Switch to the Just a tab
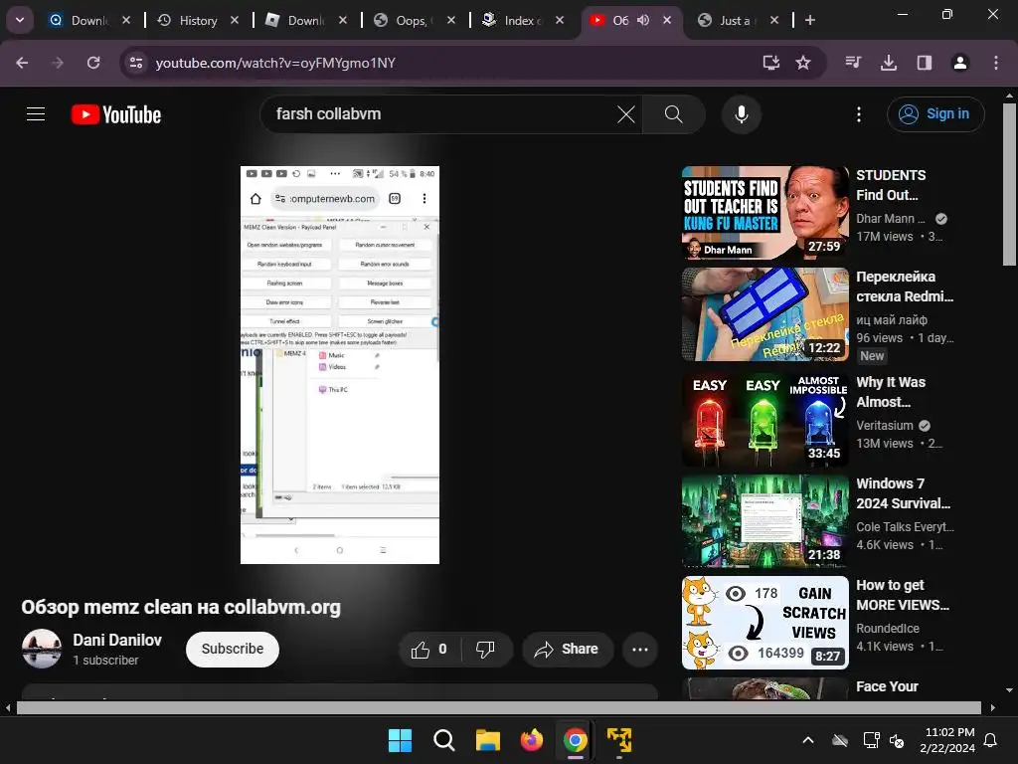The height and width of the screenshot is (764, 1018). (735, 21)
